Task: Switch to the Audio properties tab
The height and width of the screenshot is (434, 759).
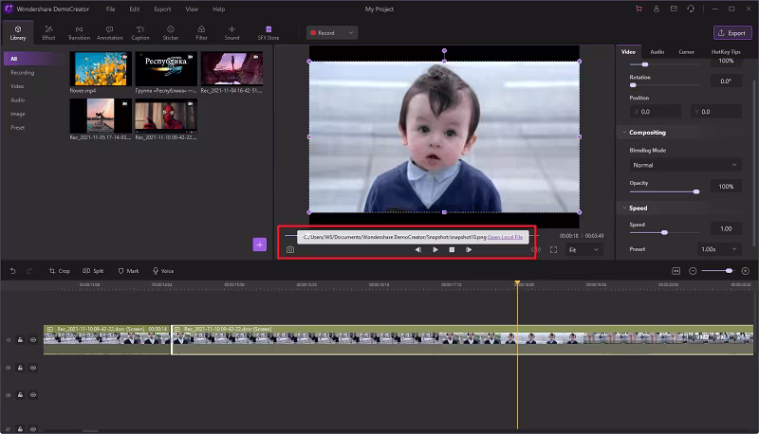Action: 657,52
